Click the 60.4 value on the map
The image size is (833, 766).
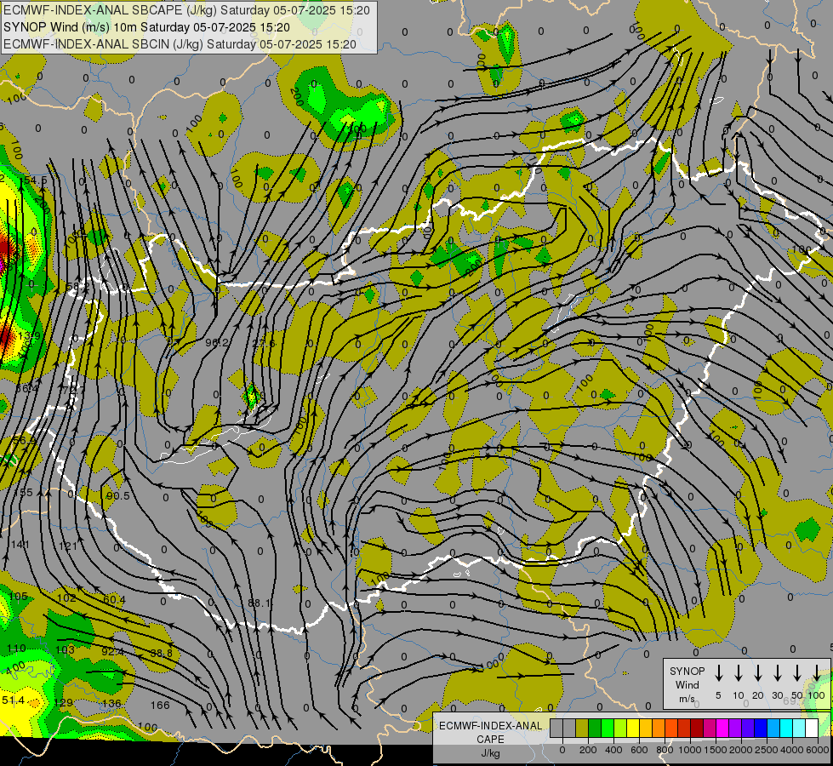coord(114,600)
